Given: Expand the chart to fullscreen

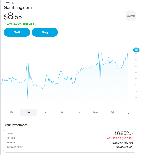Looking at the screenshot, I should pyautogui.click(x=129, y=112).
